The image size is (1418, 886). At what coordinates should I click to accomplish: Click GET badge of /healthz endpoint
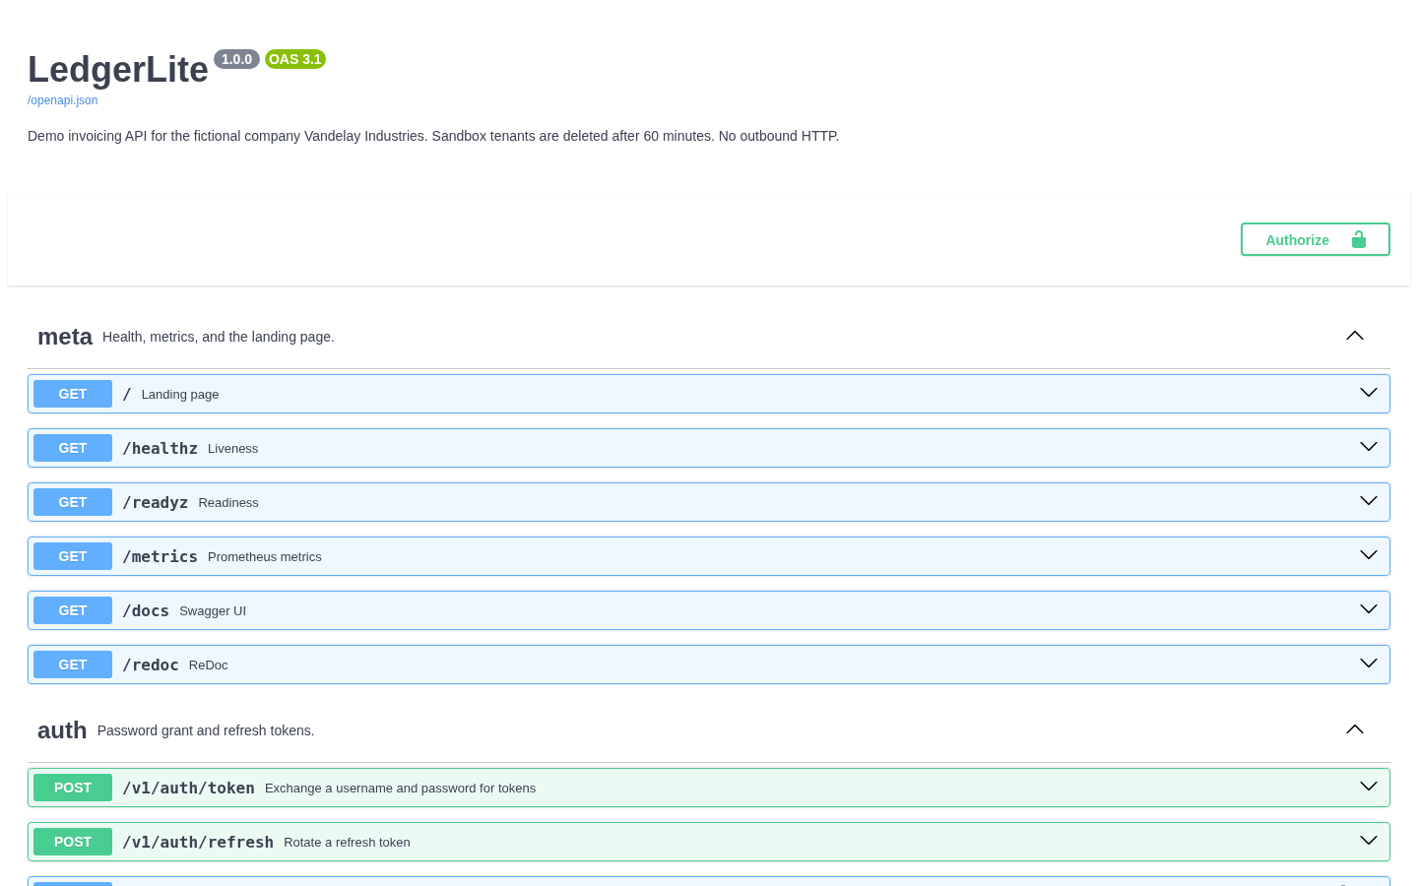(x=73, y=448)
